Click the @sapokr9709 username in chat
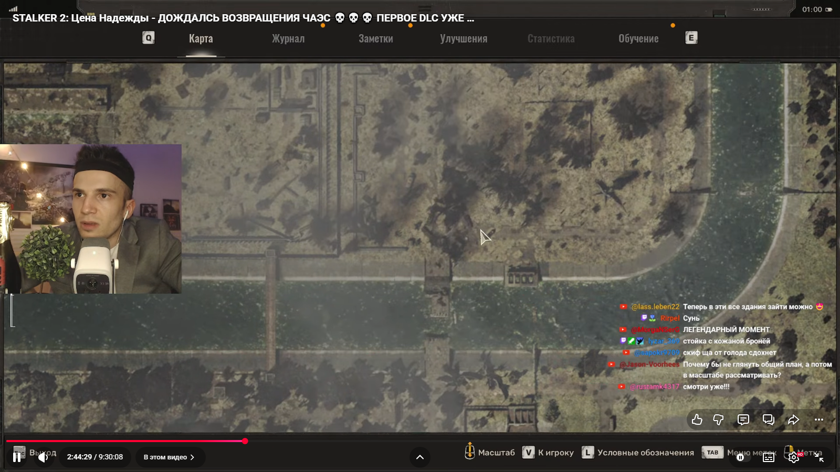The height and width of the screenshot is (472, 840). tap(657, 353)
